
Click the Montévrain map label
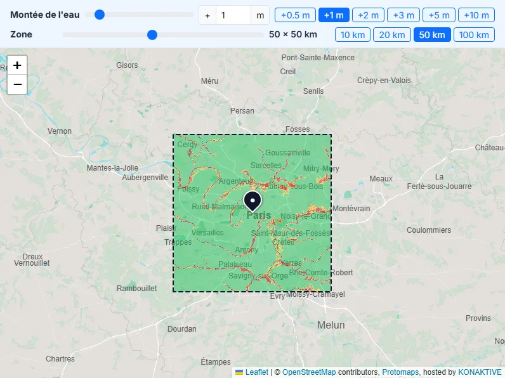tap(351, 208)
